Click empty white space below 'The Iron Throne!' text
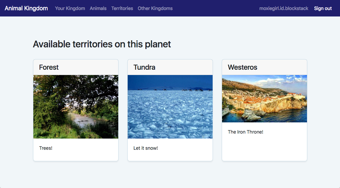340x188 pixels. tap(265, 149)
